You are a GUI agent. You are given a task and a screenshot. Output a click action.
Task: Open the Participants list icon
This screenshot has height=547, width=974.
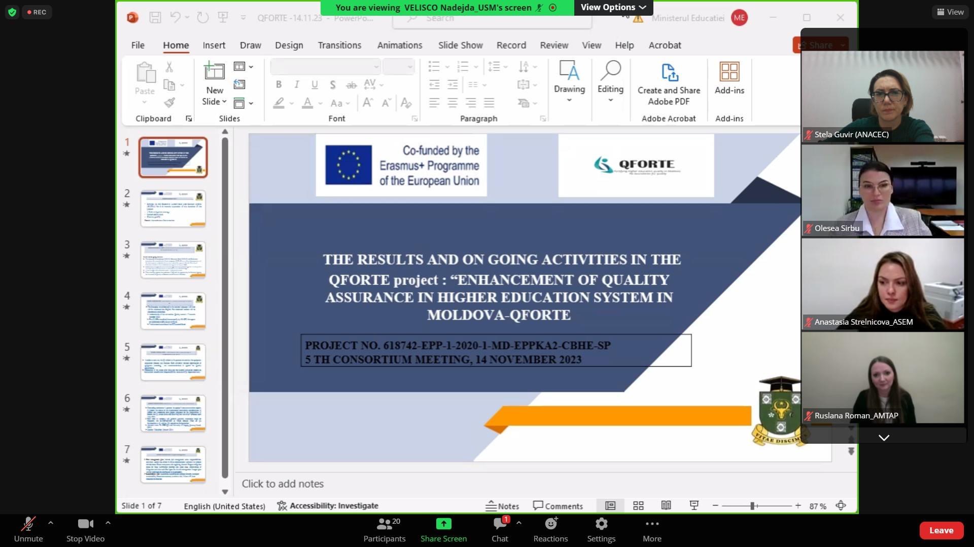385,524
